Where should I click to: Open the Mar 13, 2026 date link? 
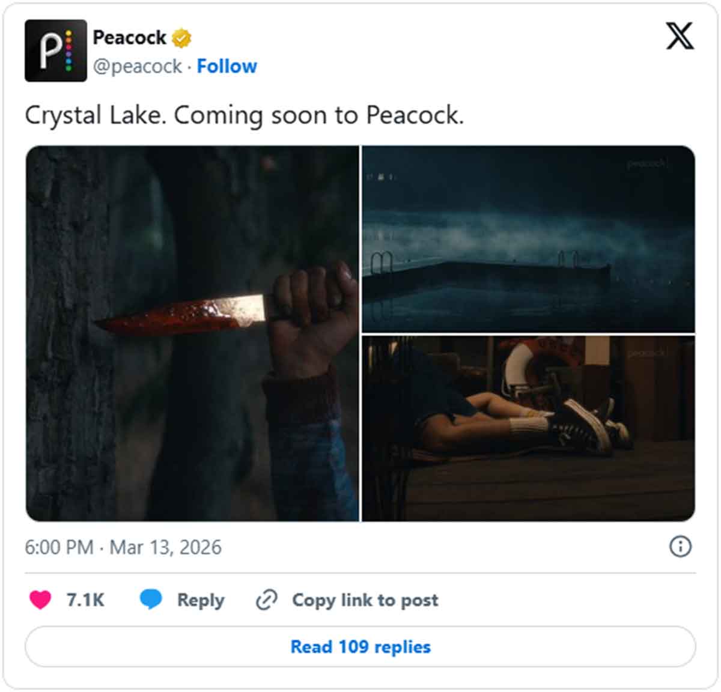coord(165,547)
